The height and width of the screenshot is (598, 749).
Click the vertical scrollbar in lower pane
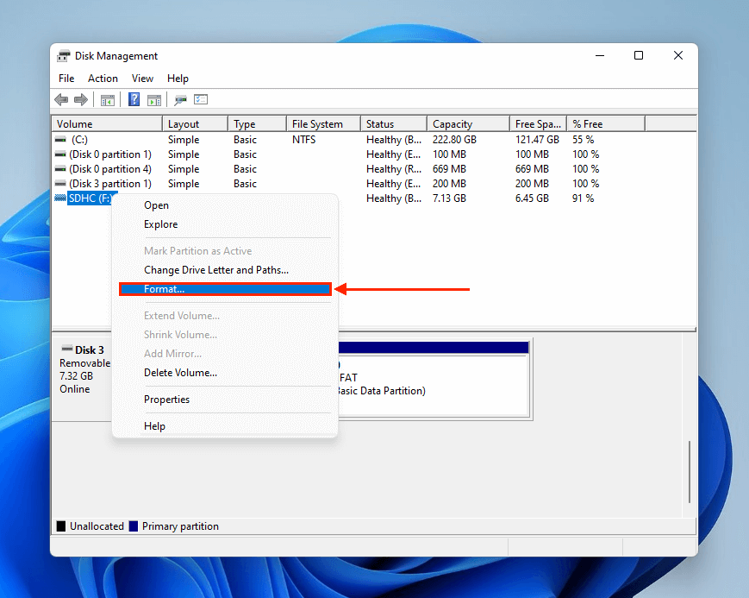[689, 475]
